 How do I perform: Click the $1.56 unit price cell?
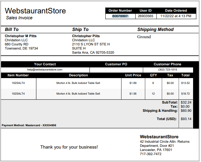[x=134, y=94]
